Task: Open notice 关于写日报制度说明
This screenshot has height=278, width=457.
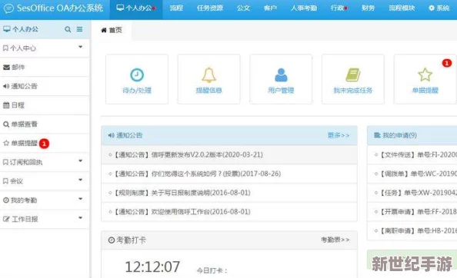Action: [x=229, y=193]
